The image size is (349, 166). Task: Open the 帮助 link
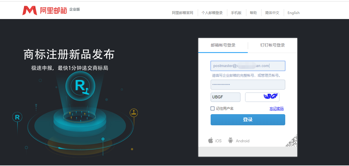[x=253, y=13]
